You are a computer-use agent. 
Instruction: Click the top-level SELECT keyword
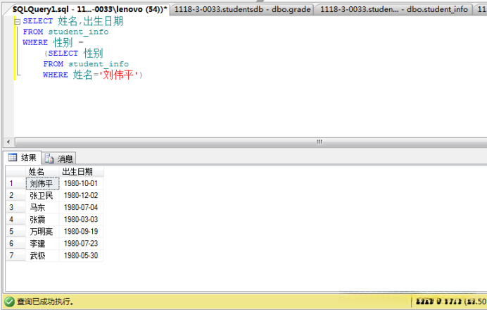click(38, 21)
